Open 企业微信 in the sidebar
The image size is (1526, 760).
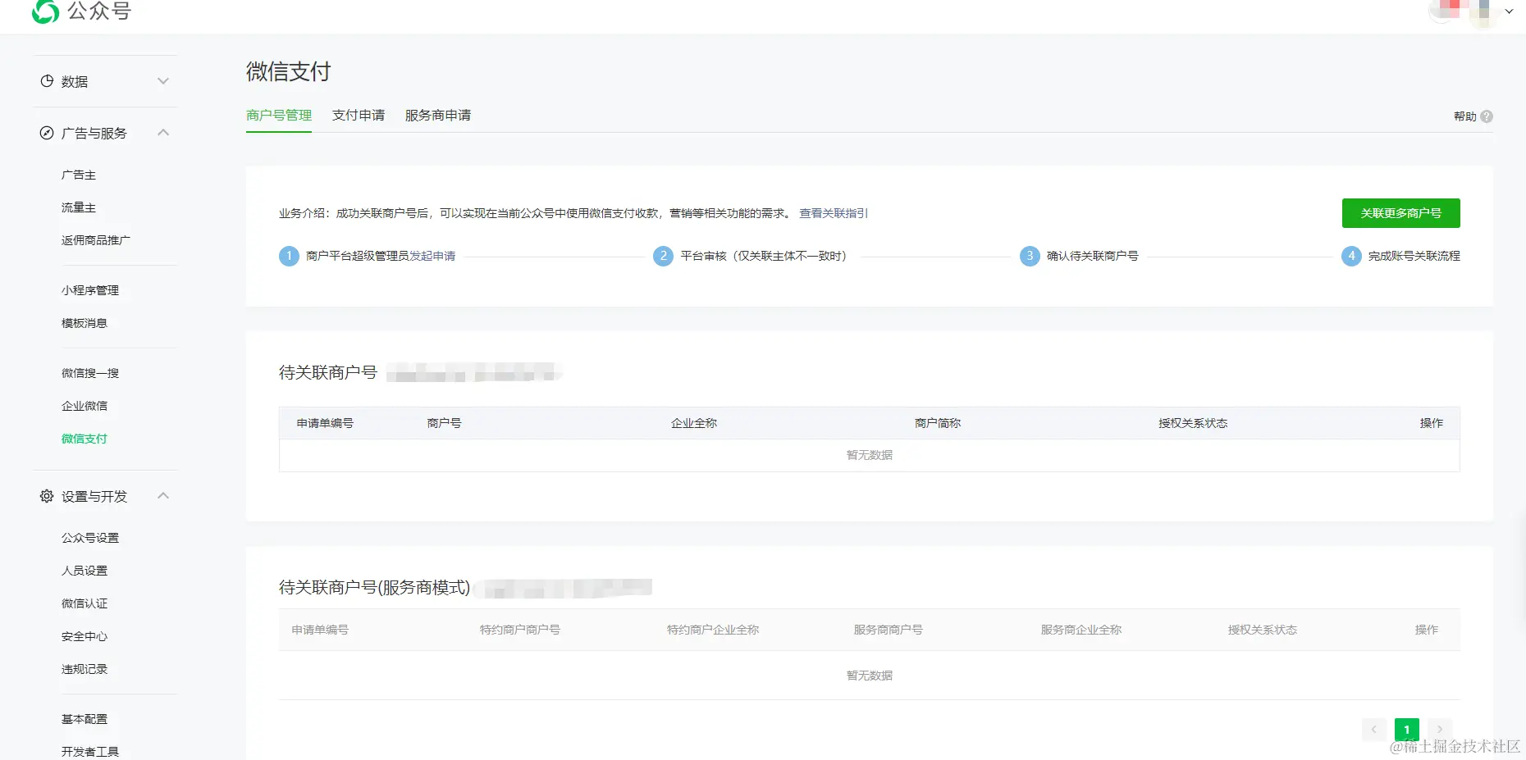tap(85, 406)
